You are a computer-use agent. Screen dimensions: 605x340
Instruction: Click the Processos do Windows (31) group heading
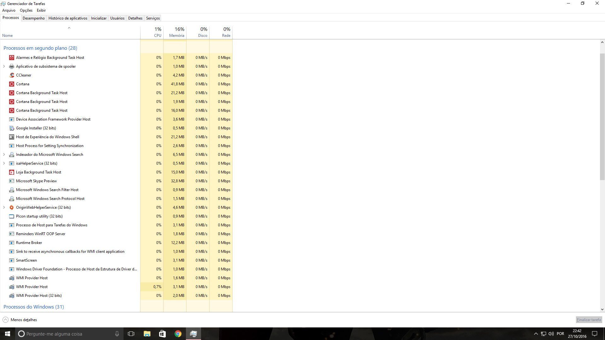[34, 307]
